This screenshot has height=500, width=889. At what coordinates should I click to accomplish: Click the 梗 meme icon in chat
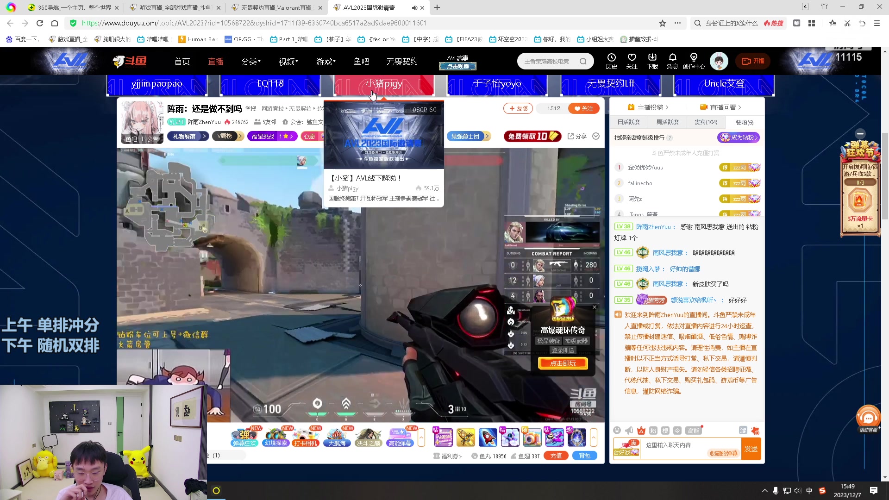(665, 431)
